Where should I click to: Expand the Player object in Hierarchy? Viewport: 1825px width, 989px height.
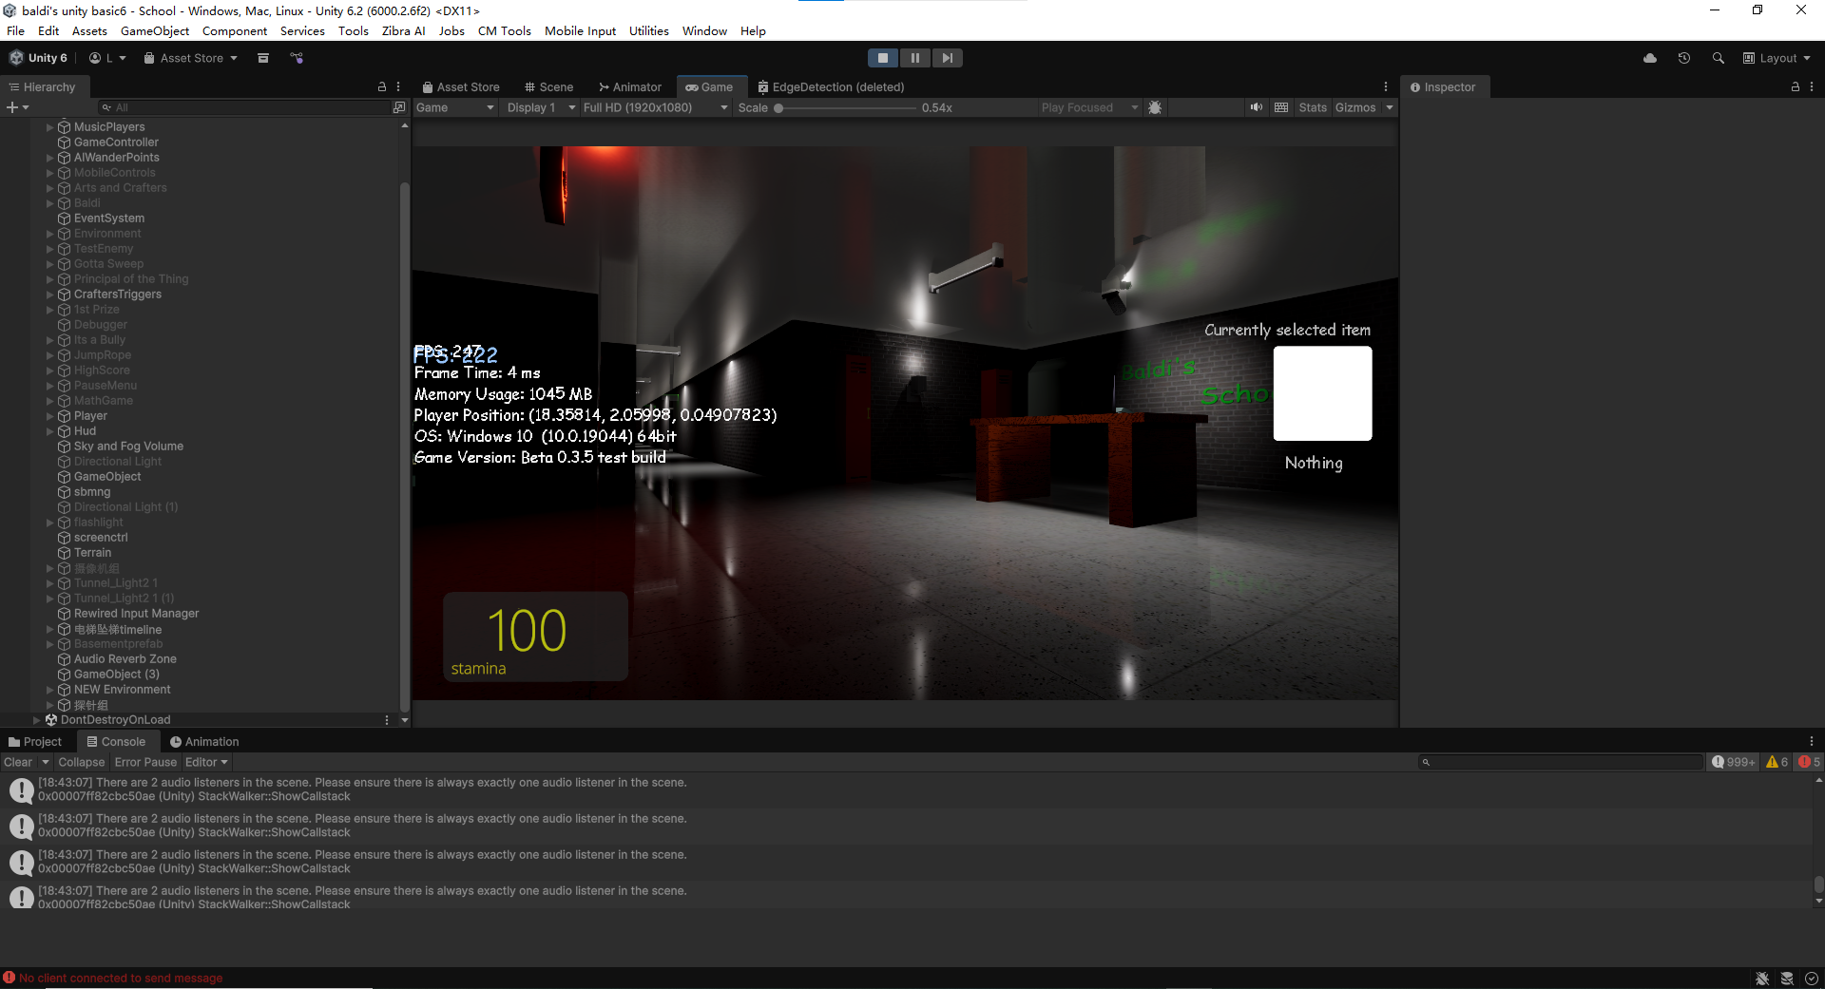[x=50, y=416]
